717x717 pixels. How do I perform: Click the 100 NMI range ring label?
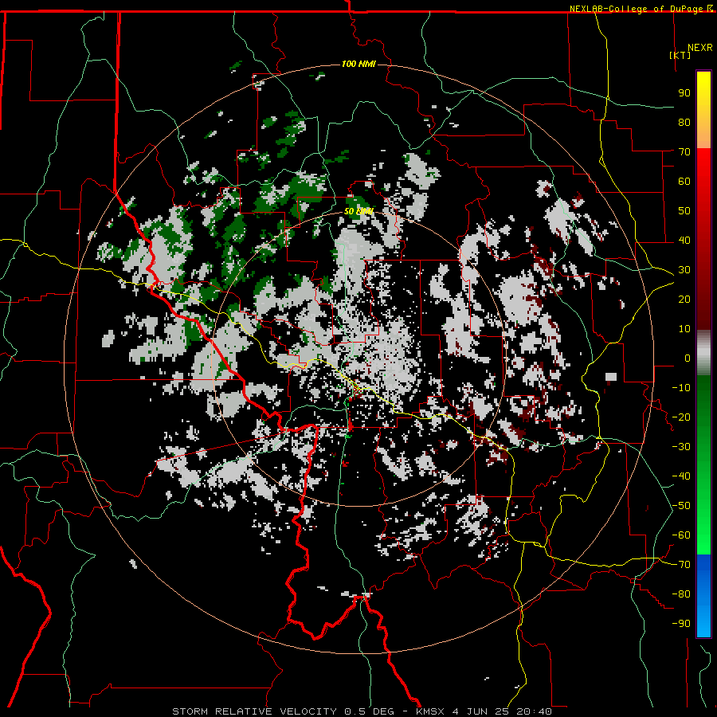(358, 64)
